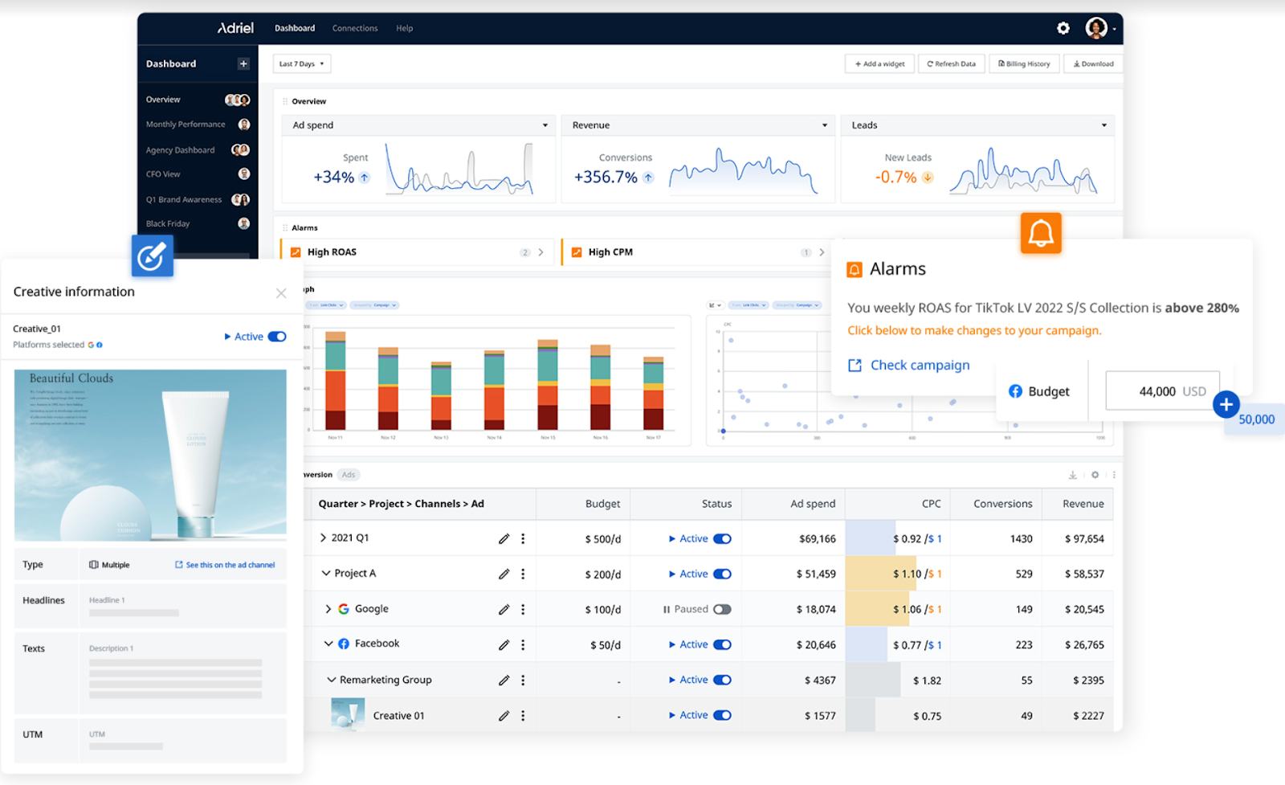Screen dimensions: 1285x785
Task: Click the blue creative edit pencil badge
Action: (153, 256)
